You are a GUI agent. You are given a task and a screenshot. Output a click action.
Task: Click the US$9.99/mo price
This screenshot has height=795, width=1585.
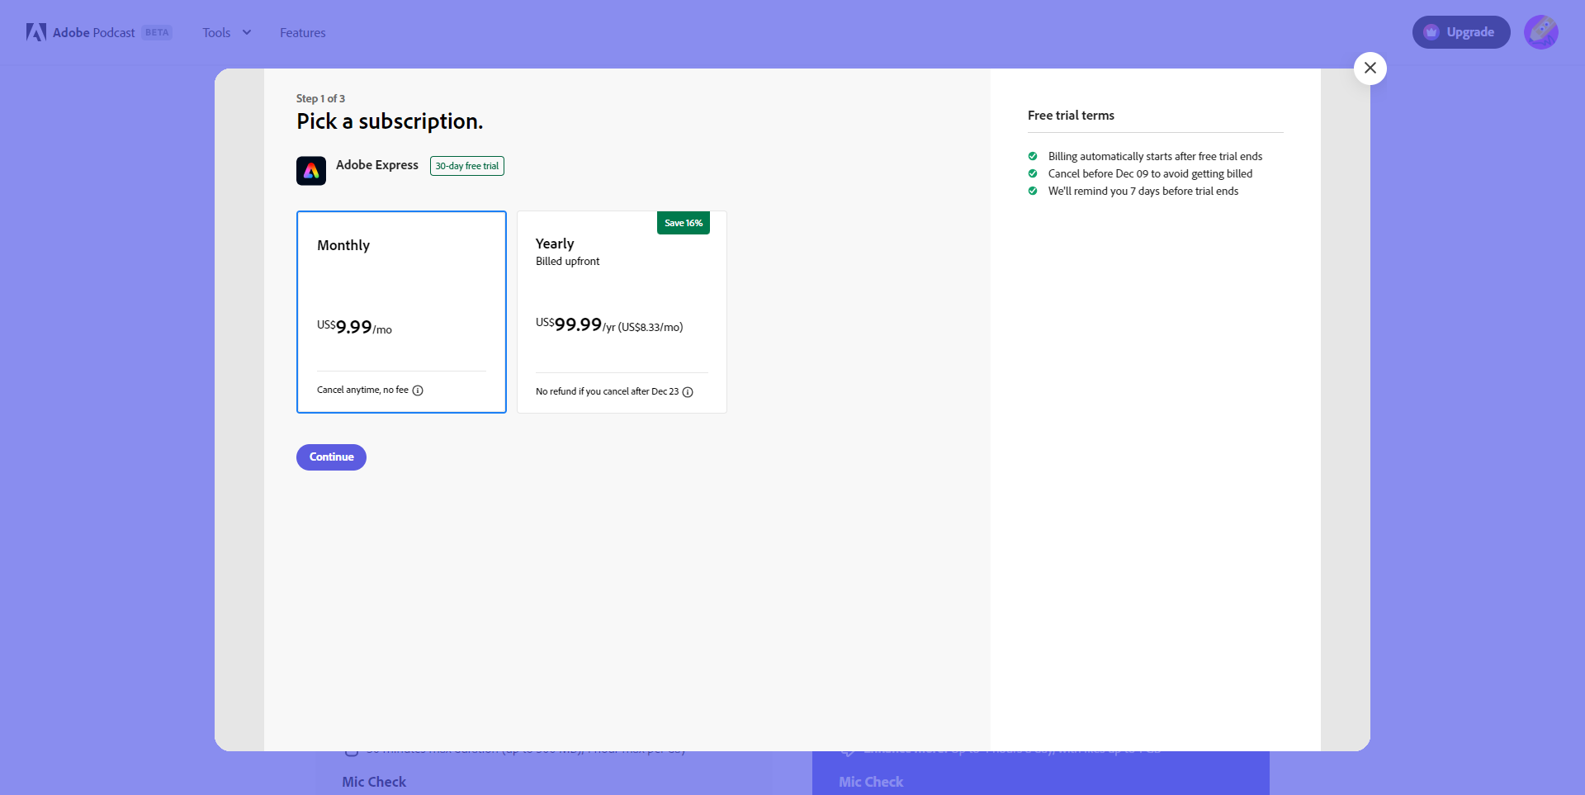[x=354, y=327]
